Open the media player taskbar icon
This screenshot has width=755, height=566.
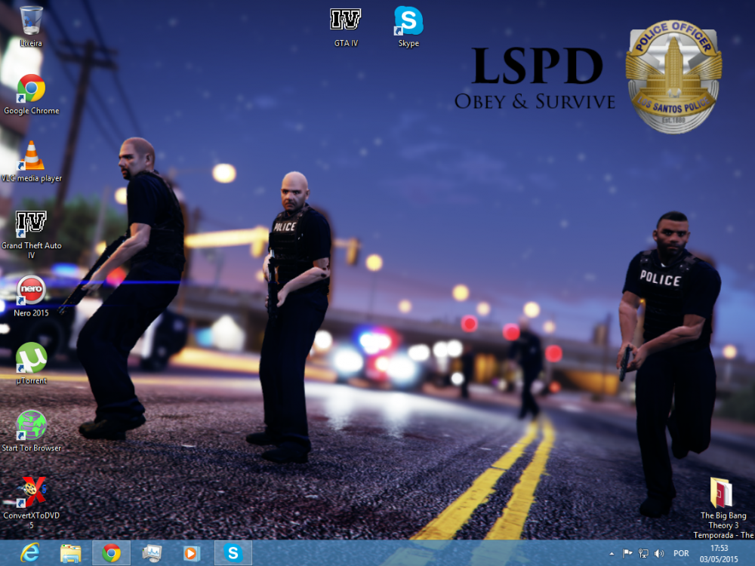(x=192, y=553)
